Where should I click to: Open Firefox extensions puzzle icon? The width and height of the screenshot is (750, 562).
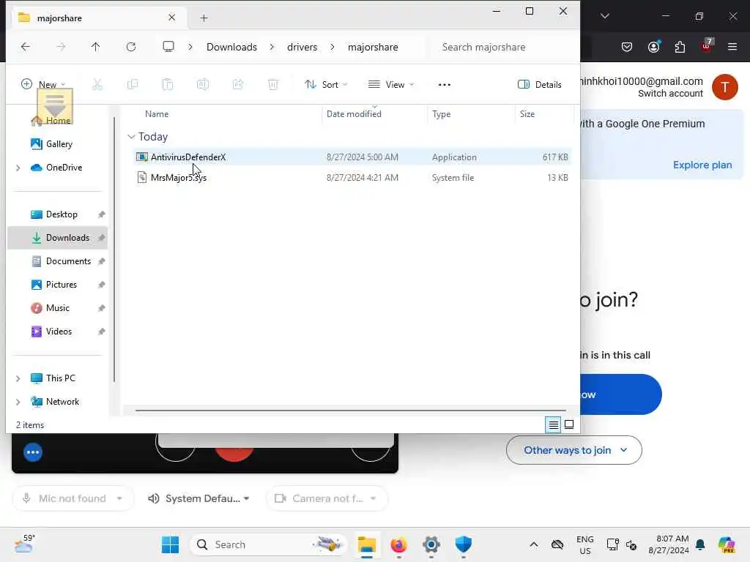680,47
